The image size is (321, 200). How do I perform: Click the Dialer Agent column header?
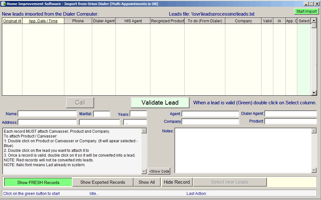pos(104,21)
